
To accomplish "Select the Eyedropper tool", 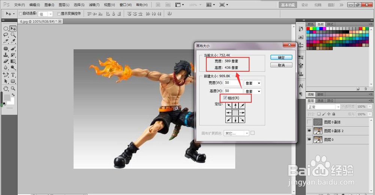I will pos(13,42).
